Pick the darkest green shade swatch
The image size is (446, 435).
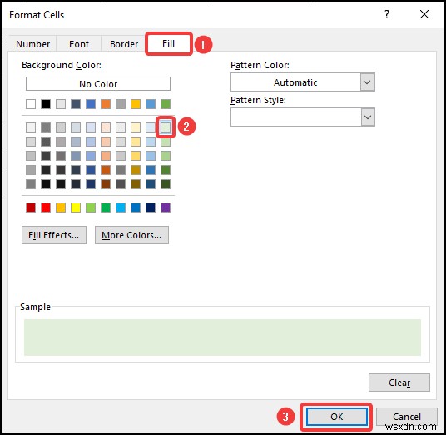(166, 184)
